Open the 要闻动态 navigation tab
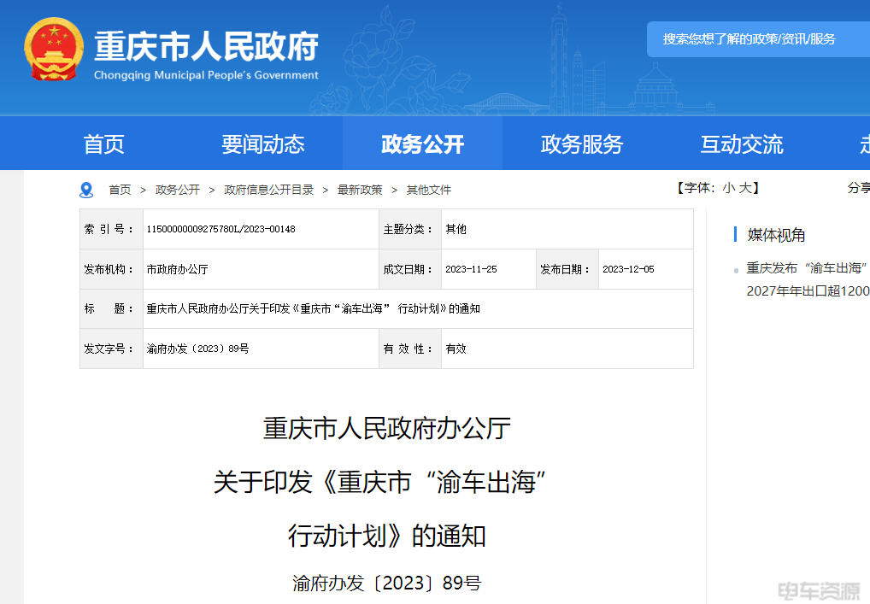This screenshot has height=604, width=870. (x=263, y=144)
